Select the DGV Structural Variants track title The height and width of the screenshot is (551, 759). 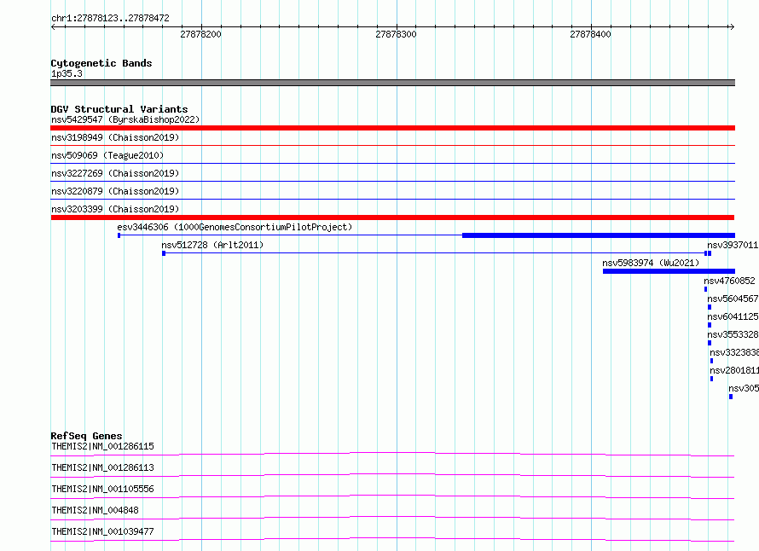click(119, 109)
